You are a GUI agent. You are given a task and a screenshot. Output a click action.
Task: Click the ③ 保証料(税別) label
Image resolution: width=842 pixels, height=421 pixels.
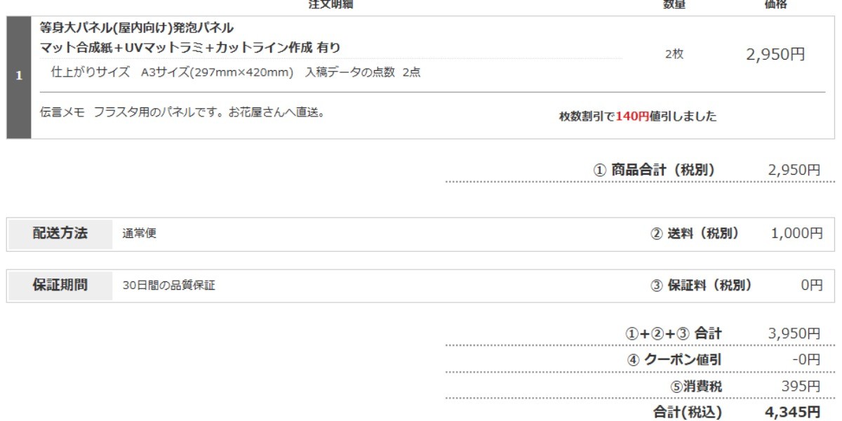[701, 286]
